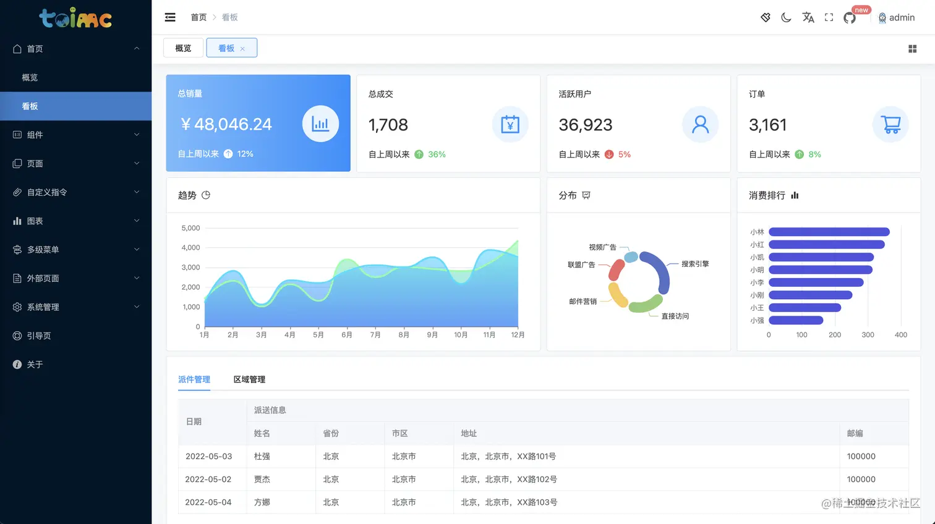Click the 外部页面 document icon
The height and width of the screenshot is (524, 935).
point(17,278)
